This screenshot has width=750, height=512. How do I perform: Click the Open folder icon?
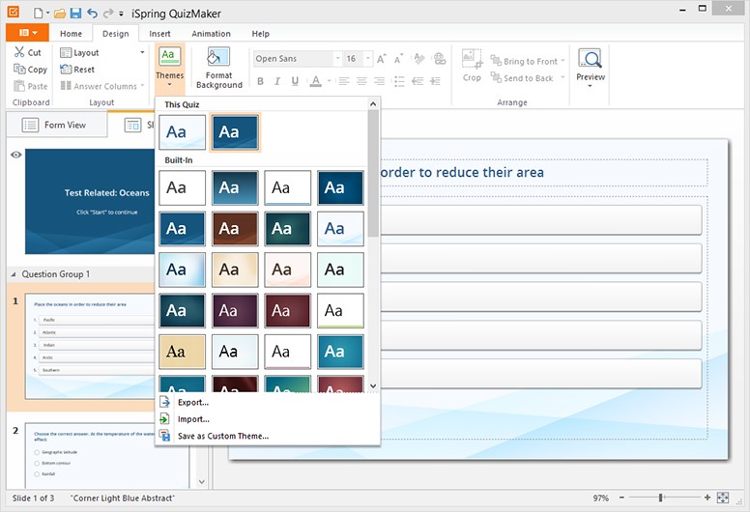(59, 13)
